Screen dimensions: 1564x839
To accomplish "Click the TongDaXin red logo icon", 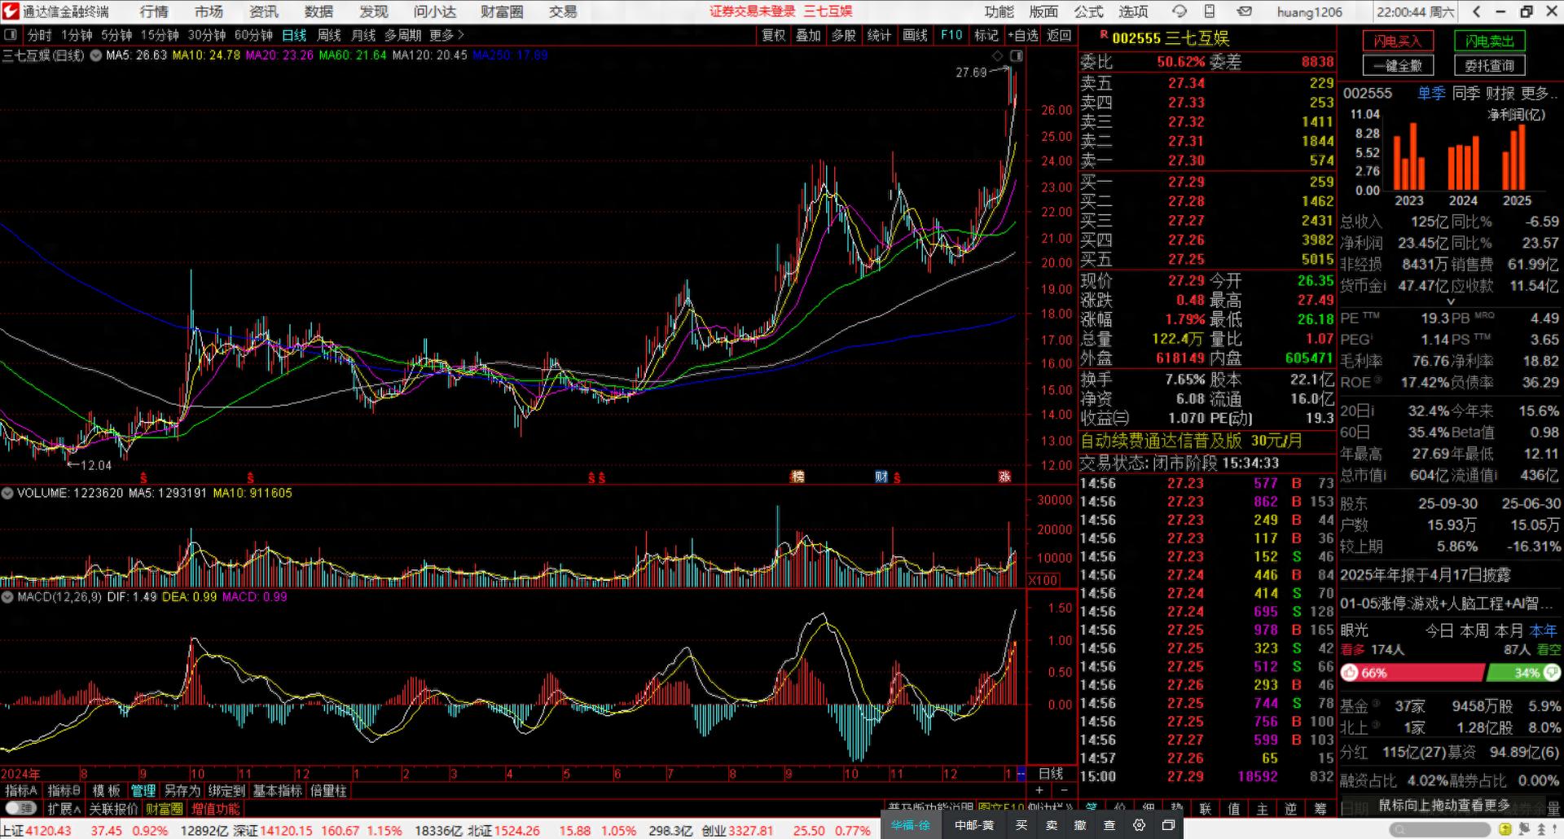I will click(x=11, y=11).
